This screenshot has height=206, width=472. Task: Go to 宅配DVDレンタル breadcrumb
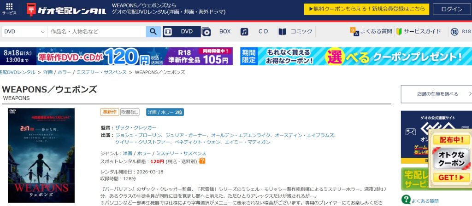tap(18, 72)
